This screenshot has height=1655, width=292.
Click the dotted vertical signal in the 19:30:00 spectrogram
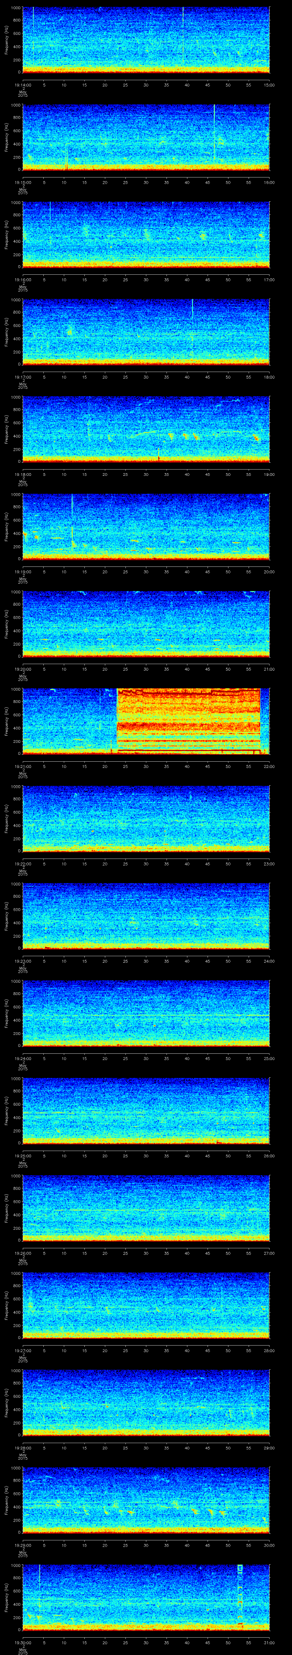240,1597
